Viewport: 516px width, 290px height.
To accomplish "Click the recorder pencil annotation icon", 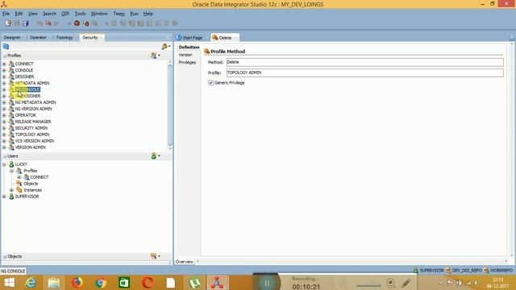I will (x=406, y=283).
